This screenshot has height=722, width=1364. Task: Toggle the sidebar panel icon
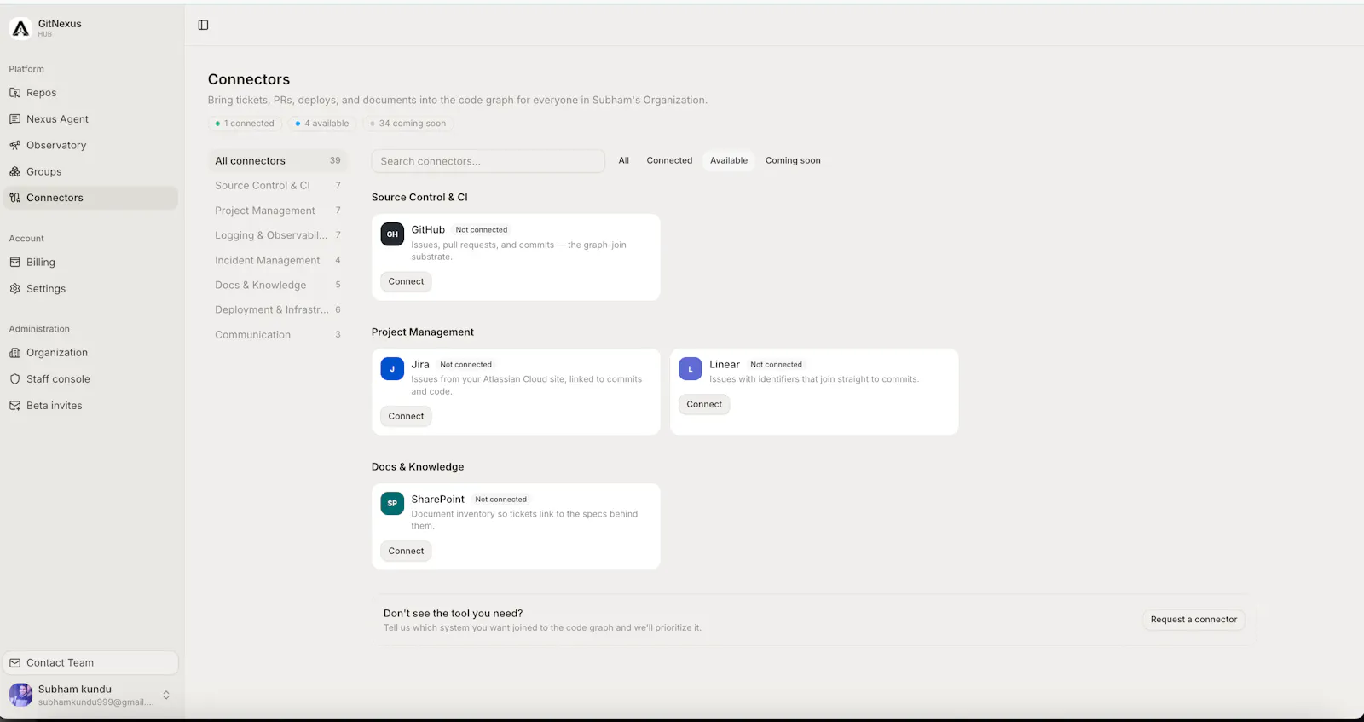tap(203, 25)
